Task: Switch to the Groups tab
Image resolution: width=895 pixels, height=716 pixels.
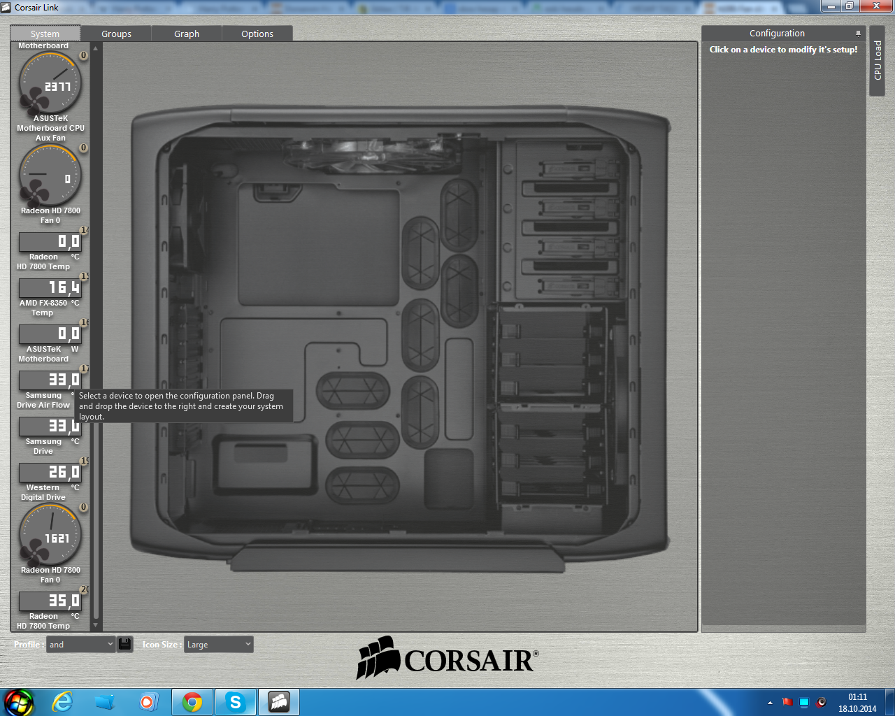Action: (x=116, y=34)
